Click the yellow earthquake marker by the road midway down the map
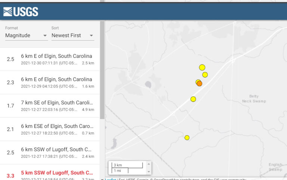The image size is (287, 180). coord(193,99)
